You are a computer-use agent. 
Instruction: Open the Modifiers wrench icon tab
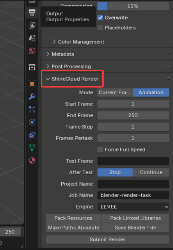point(32,96)
